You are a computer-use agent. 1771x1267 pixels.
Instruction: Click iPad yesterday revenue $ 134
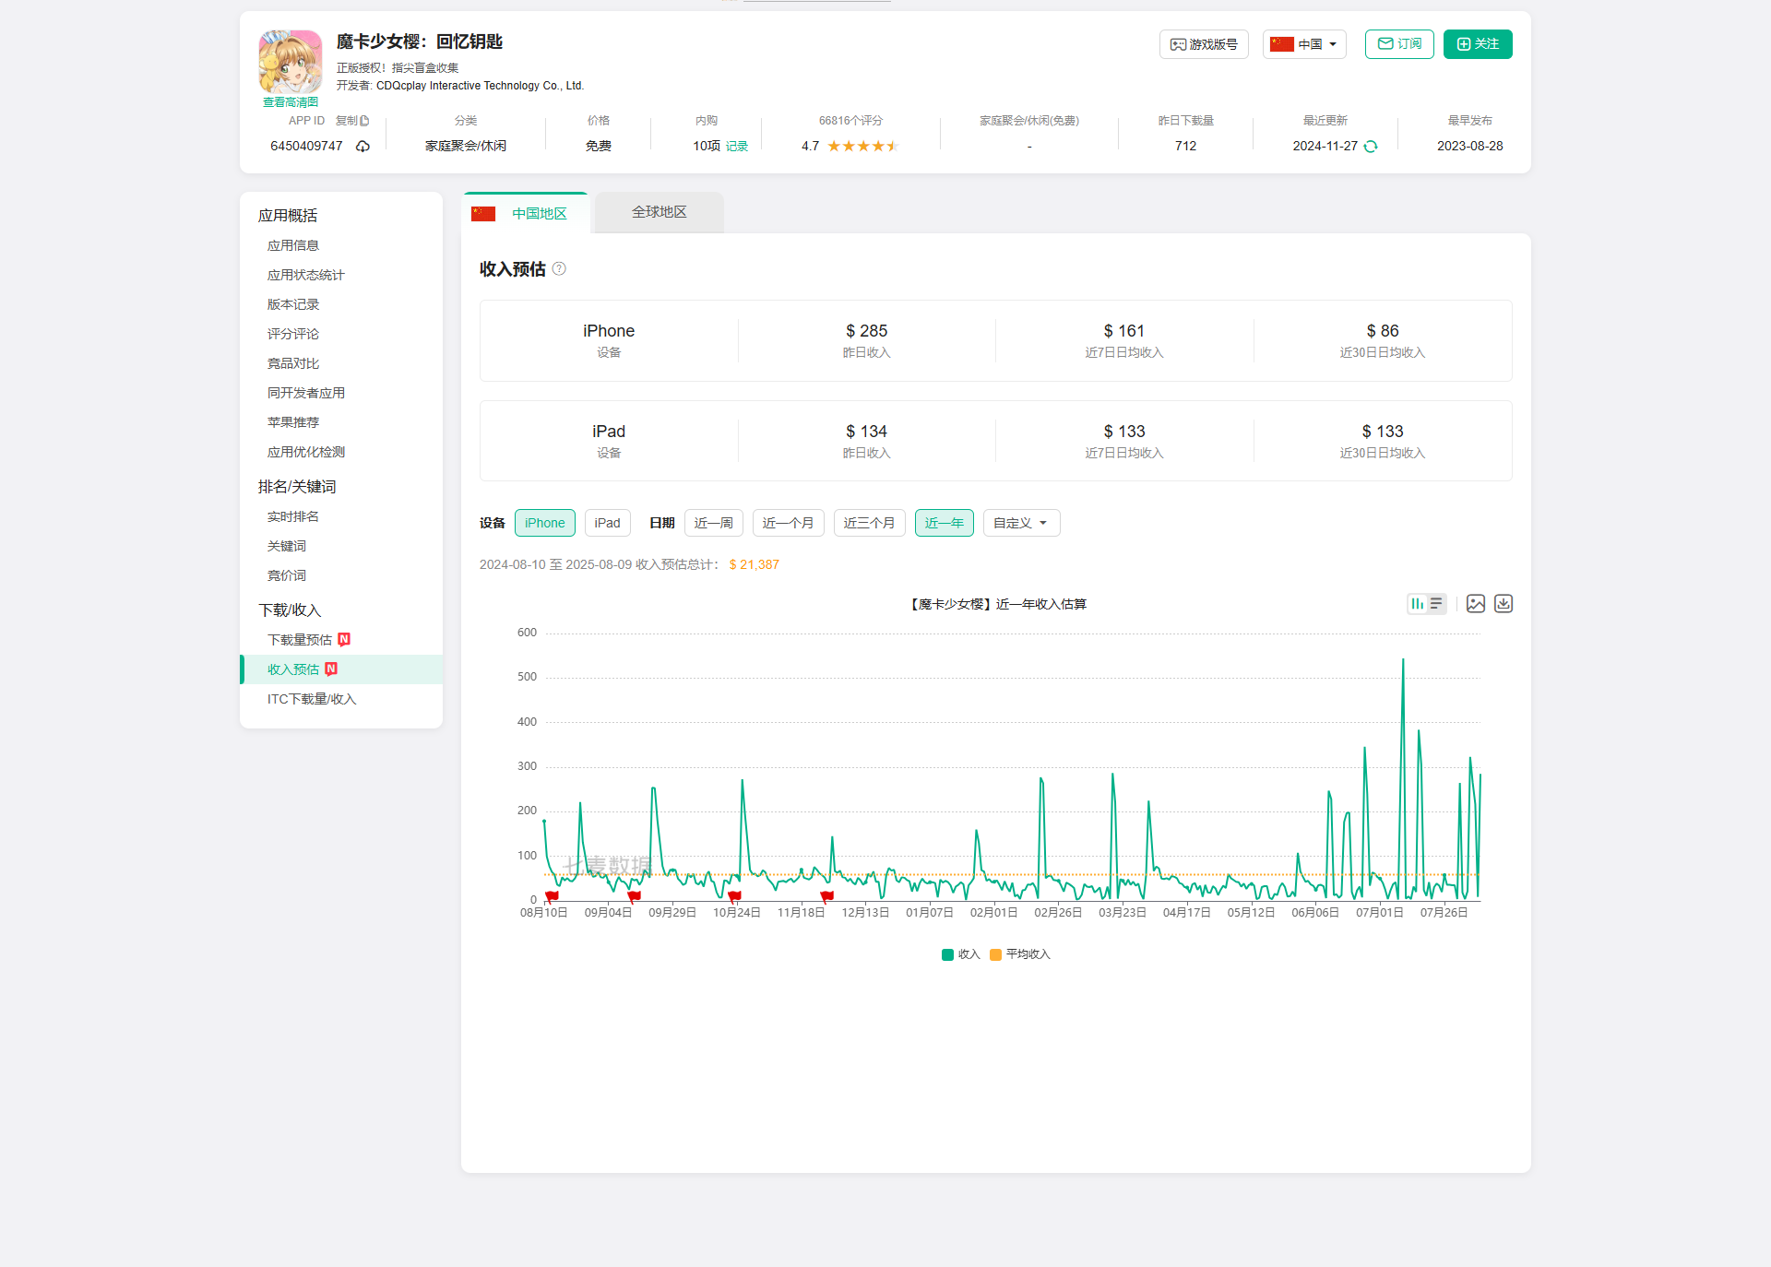tap(867, 432)
